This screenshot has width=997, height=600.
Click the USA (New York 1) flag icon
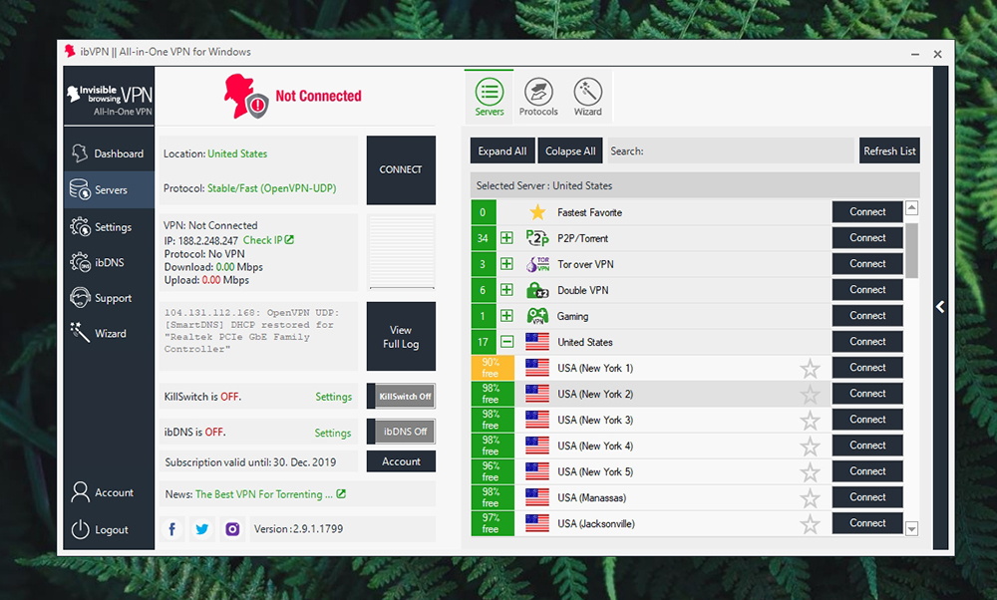point(537,368)
